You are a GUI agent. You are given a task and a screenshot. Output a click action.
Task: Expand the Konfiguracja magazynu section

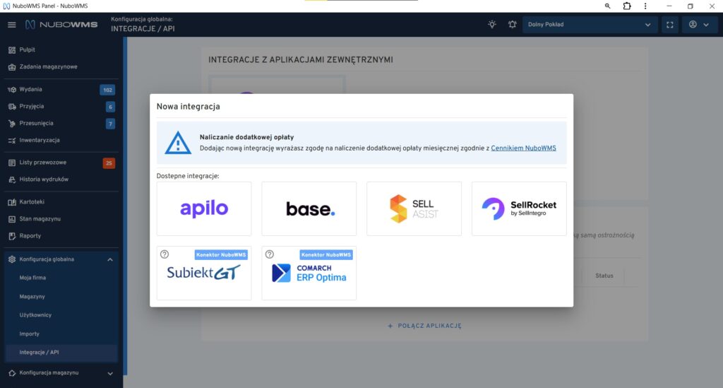109,372
